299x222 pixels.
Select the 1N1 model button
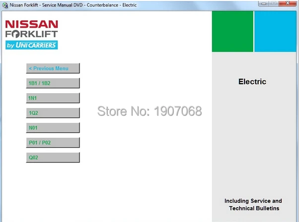pyautogui.click(x=53, y=98)
